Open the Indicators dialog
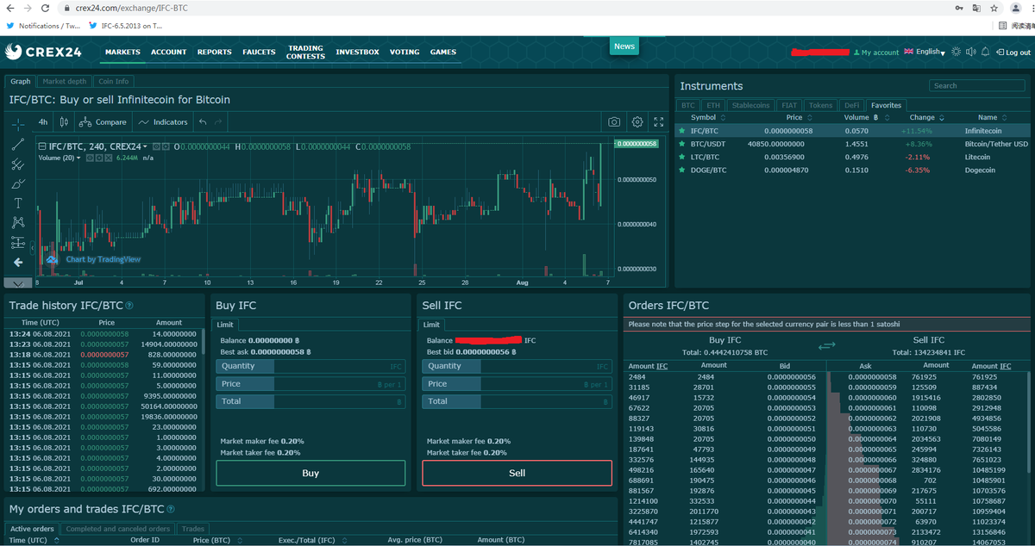 164,122
